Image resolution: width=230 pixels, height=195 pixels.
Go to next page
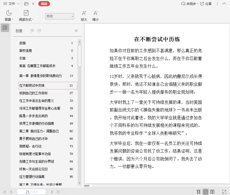(52, 192)
